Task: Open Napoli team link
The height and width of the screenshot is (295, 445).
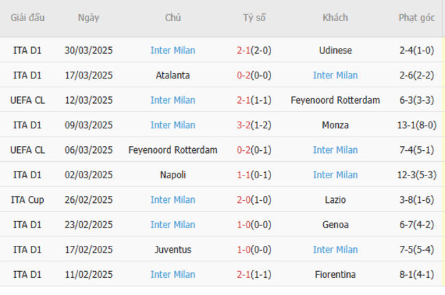Action: point(173,175)
